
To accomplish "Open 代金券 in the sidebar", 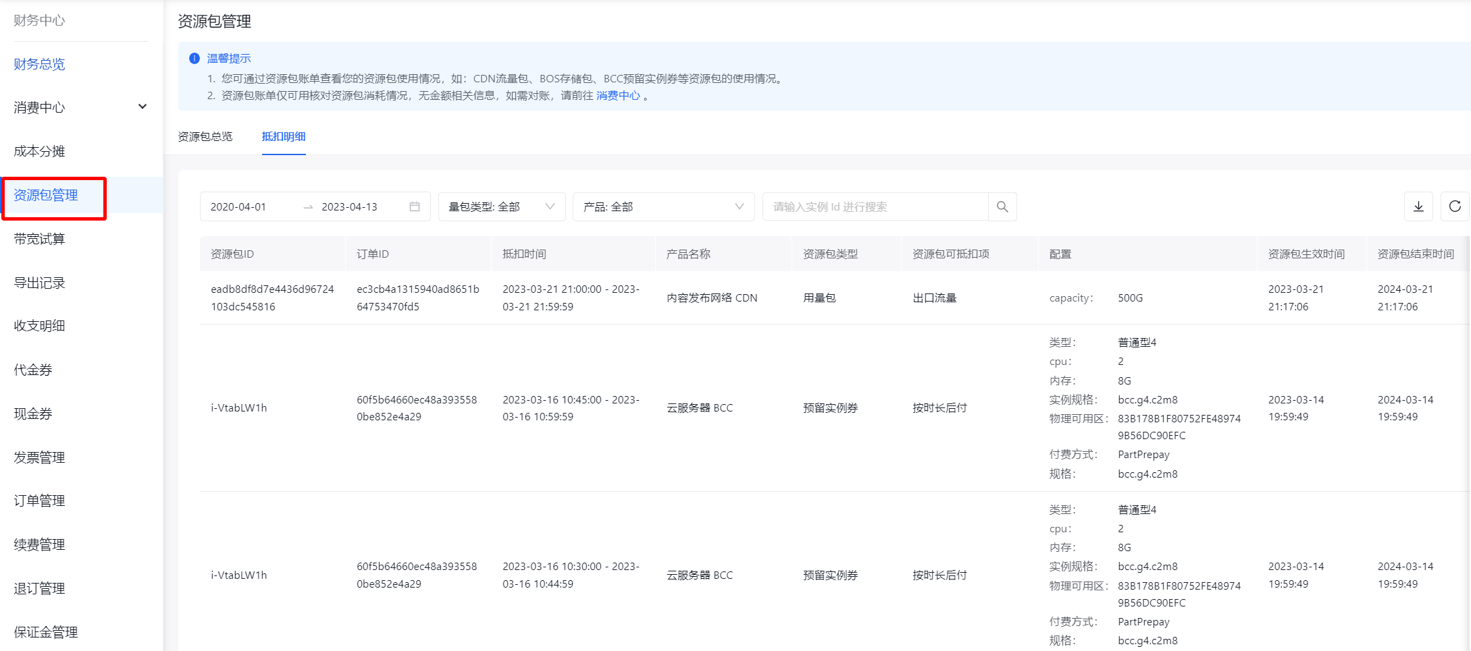I will [x=33, y=370].
